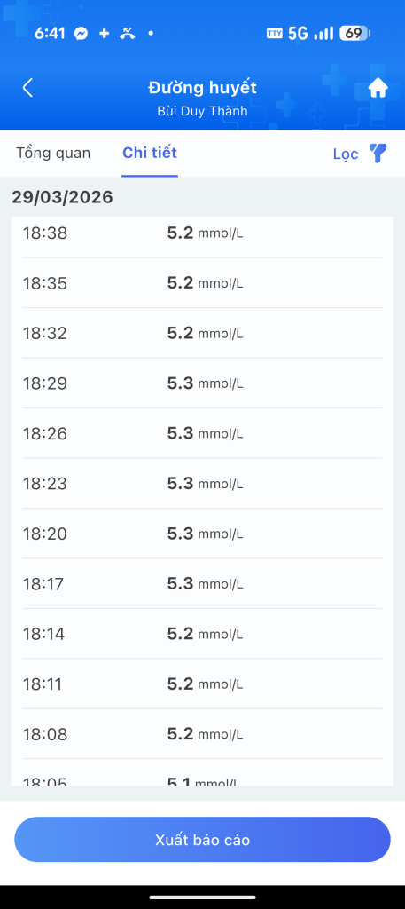Tap the plus notification icon
Viewport: 405px width, 909px height.
click(105, 34)
